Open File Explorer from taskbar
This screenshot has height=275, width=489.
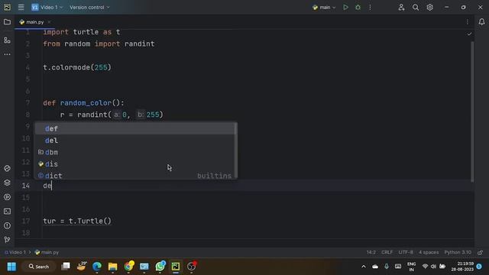tap(112, 267)
